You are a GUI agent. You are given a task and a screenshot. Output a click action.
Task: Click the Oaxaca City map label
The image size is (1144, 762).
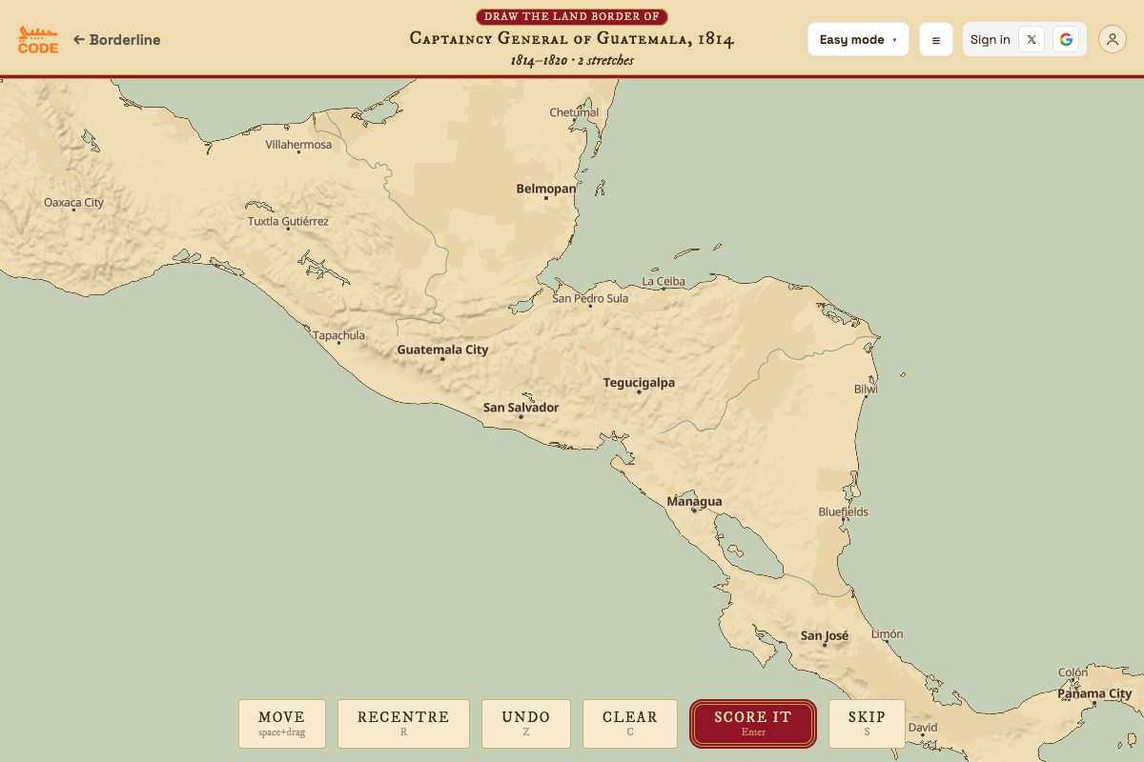point(74,203)
